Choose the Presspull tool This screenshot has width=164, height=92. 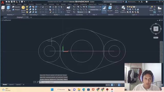point(16,9)
